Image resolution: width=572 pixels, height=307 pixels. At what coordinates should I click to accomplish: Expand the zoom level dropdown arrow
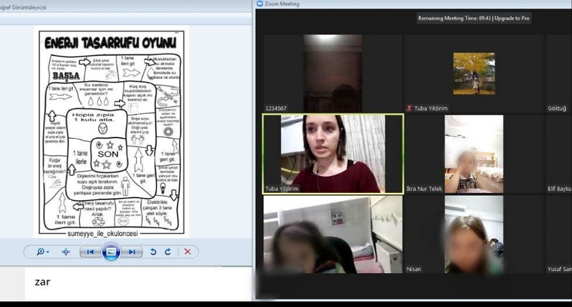tap(48, 252)
